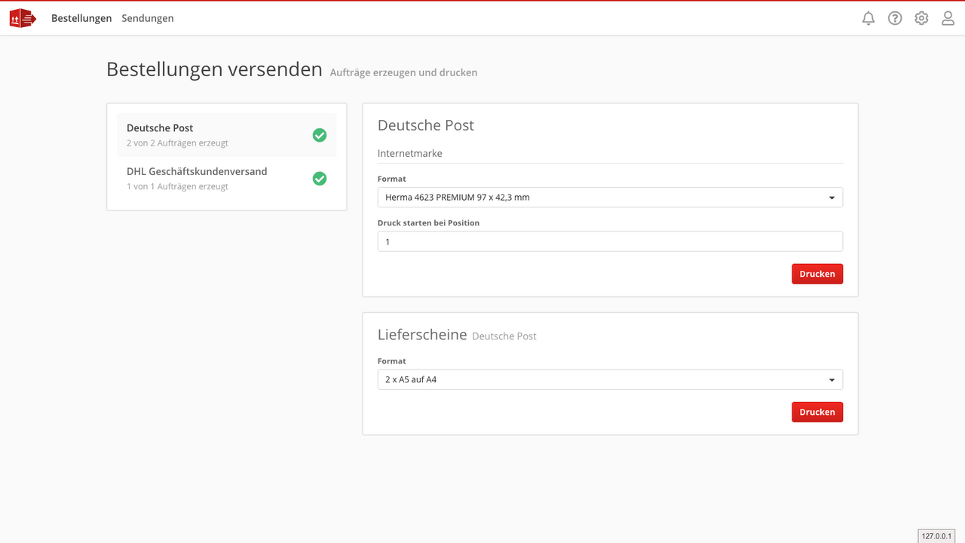Click Drucken in the Lieferscheine section
Viewport: 965px width, 543px height.
point(816,412)
